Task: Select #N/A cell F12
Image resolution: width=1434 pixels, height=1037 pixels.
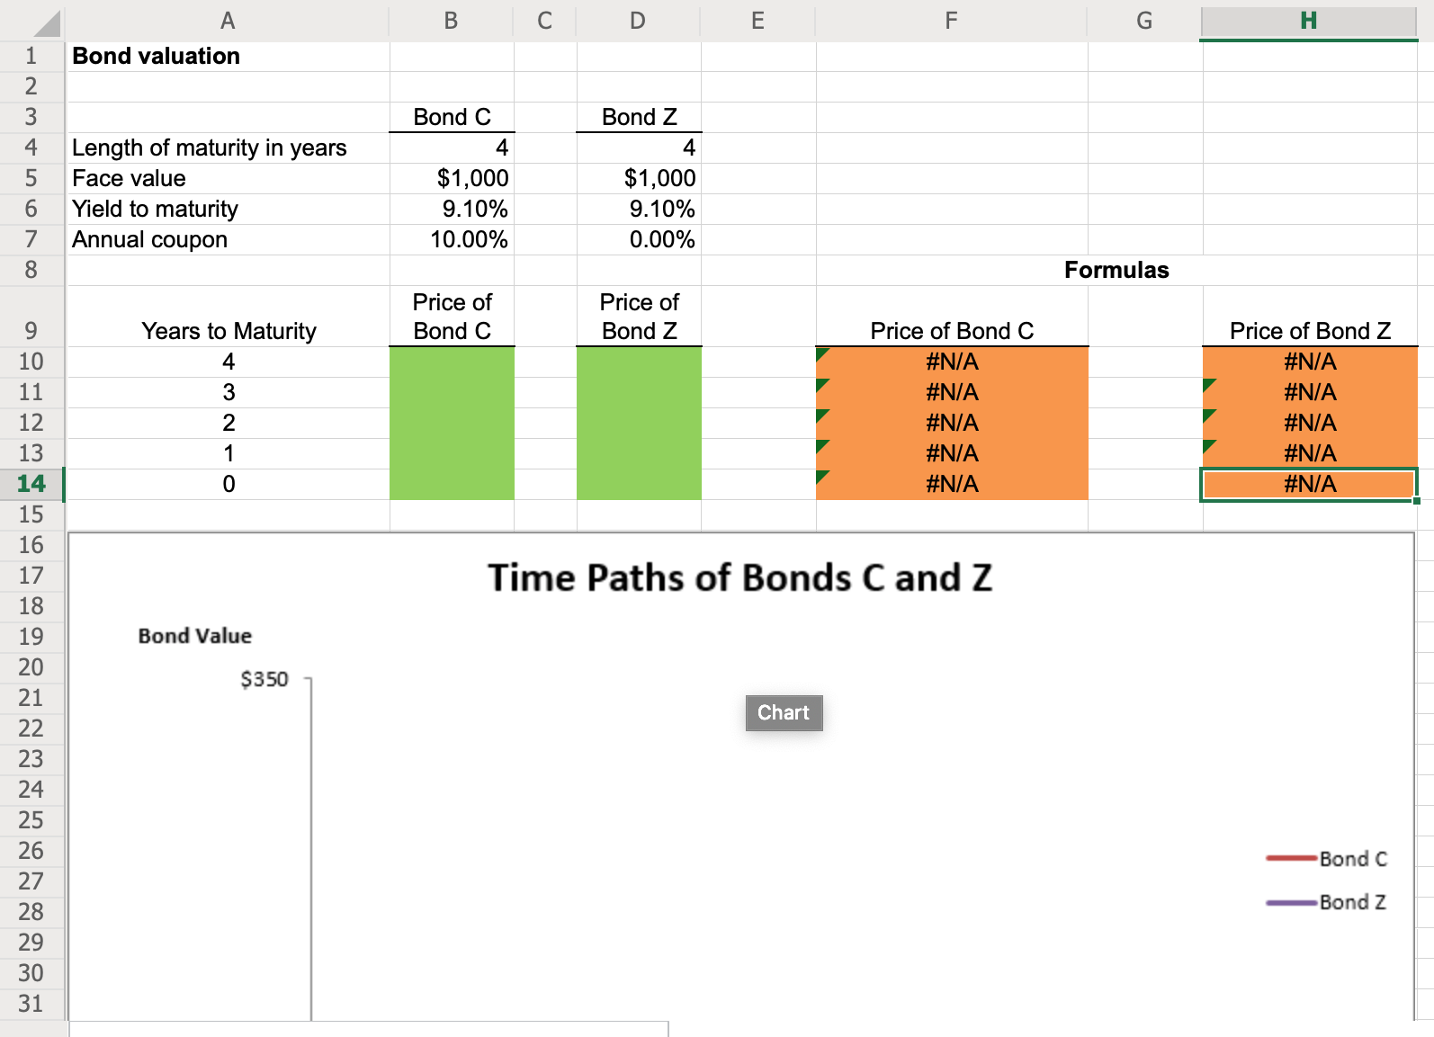Action: coord(952,423)
